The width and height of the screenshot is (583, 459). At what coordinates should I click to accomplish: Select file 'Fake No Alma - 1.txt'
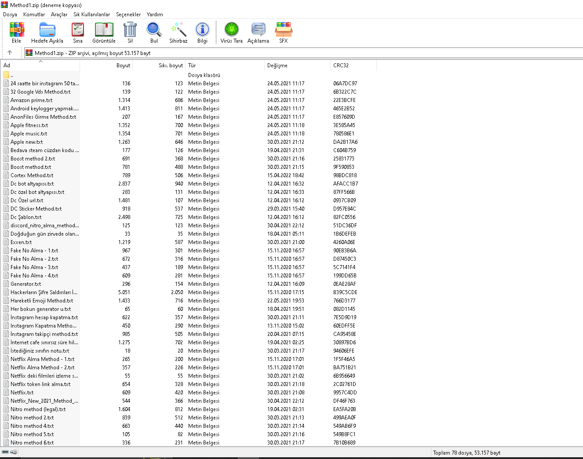click(34, 251)
